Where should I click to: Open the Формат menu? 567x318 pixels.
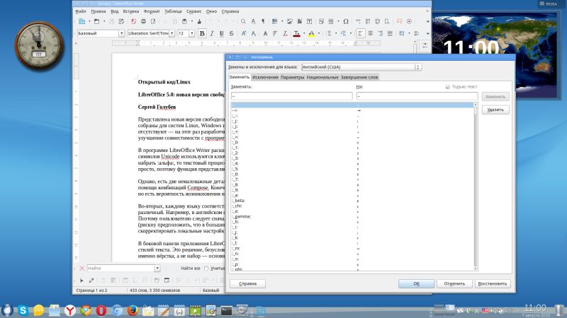tap(152, 11)
